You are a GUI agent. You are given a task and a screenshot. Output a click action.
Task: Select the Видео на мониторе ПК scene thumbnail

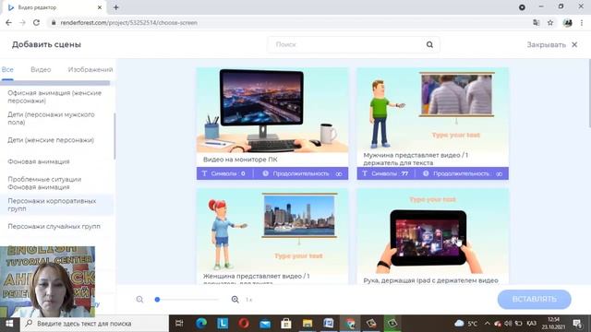click(x=272, y=111)
